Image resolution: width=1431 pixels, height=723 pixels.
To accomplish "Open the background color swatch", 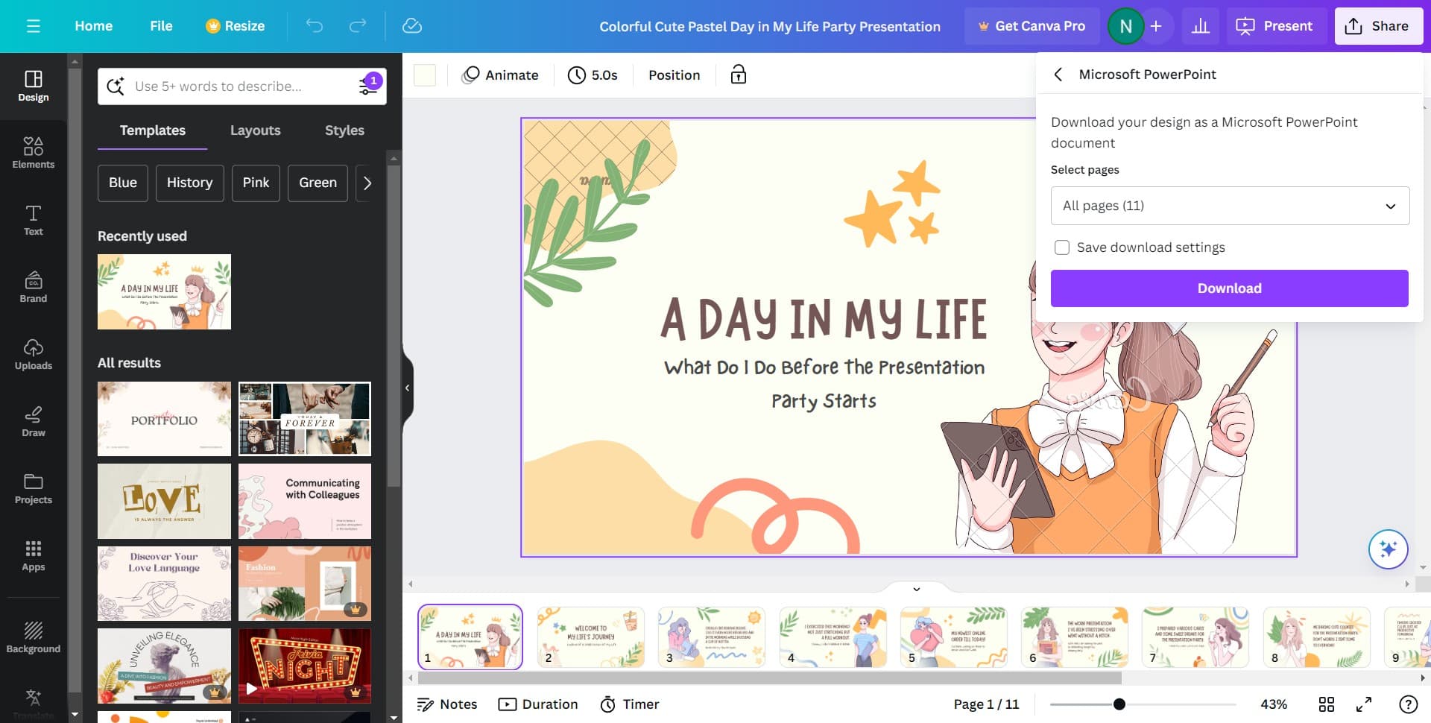I will [x=425, y=75].
